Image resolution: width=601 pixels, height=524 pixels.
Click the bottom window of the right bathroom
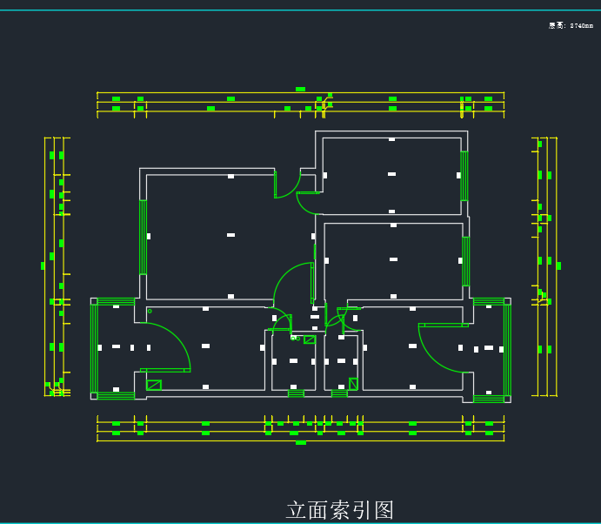coord(339,393)
